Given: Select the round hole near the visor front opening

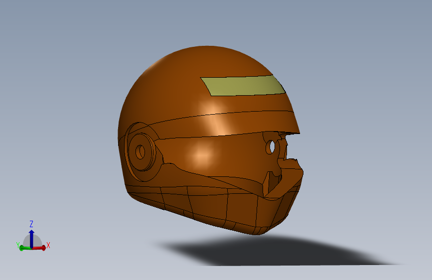Looking at the screenshot, I should pos(272,147).
